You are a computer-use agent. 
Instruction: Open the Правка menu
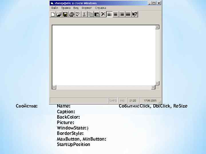(66, 8)
